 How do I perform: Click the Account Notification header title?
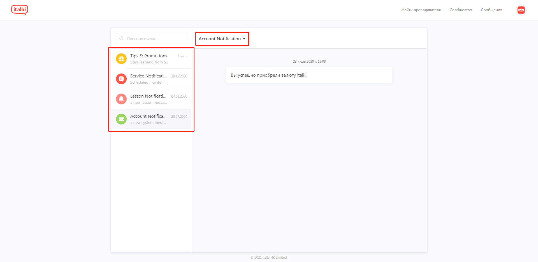[220, 39]
